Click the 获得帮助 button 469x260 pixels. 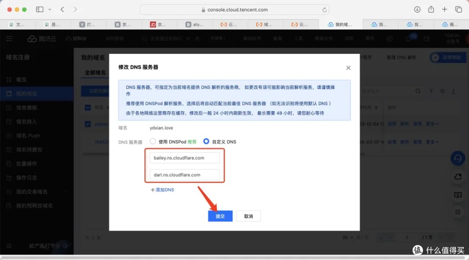[447, 57]
